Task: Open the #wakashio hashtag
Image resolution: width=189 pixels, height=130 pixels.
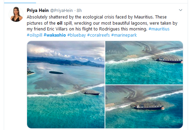Action: tap(55, 35)
